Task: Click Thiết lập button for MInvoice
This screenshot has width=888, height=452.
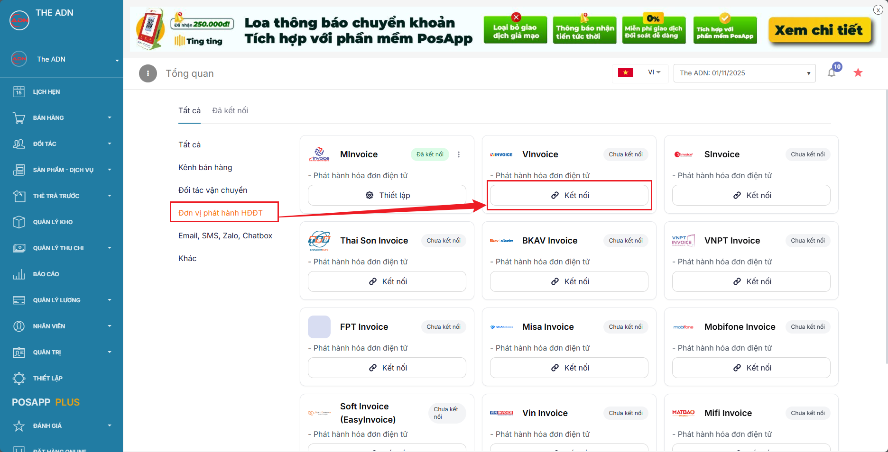Action: 387,195
